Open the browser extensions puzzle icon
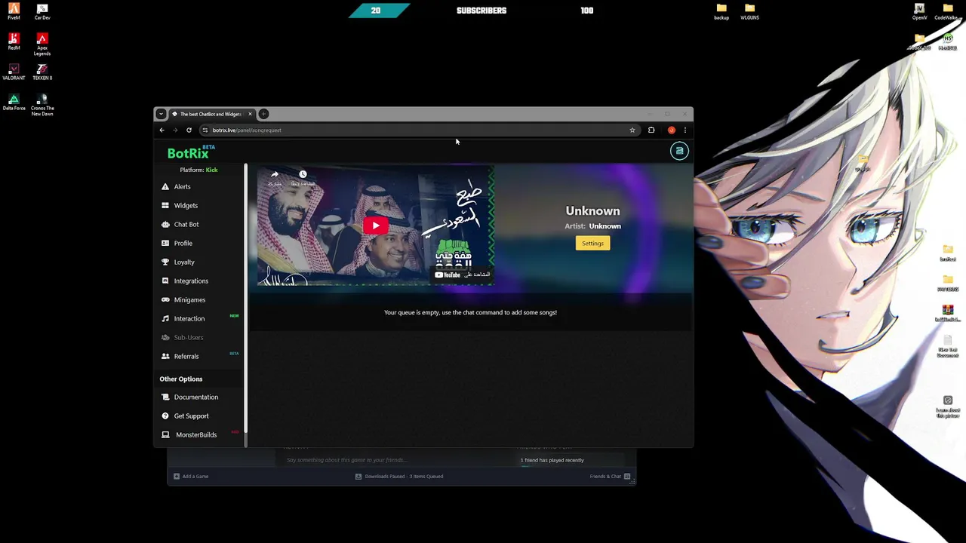This screenshot has height=543, width=966. (651, 130)
